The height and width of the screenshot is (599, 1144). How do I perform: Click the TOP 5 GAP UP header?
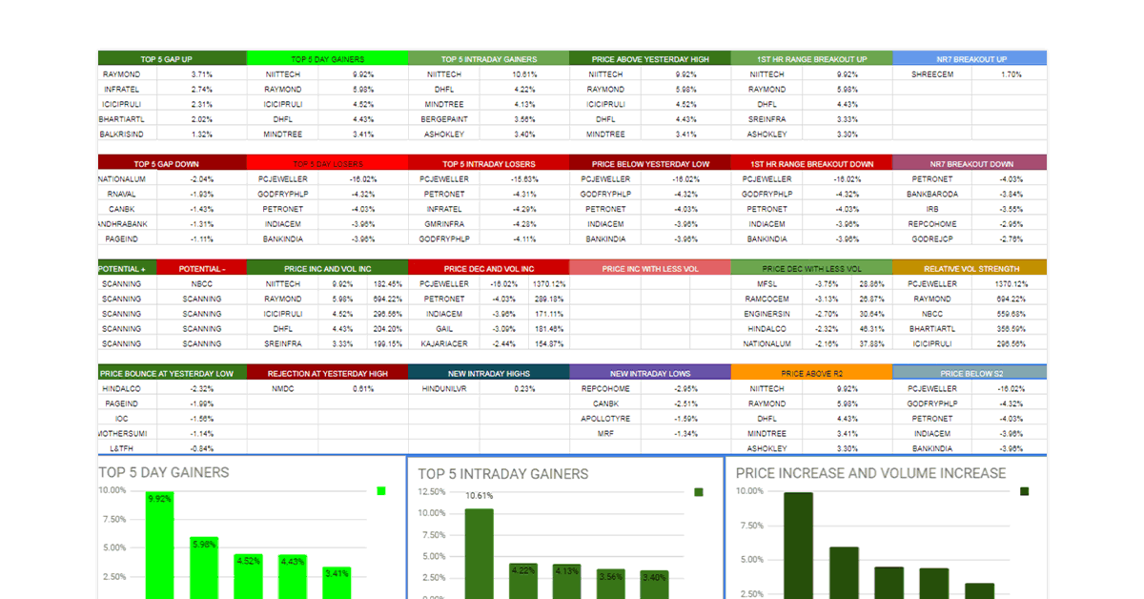point(173,59)
